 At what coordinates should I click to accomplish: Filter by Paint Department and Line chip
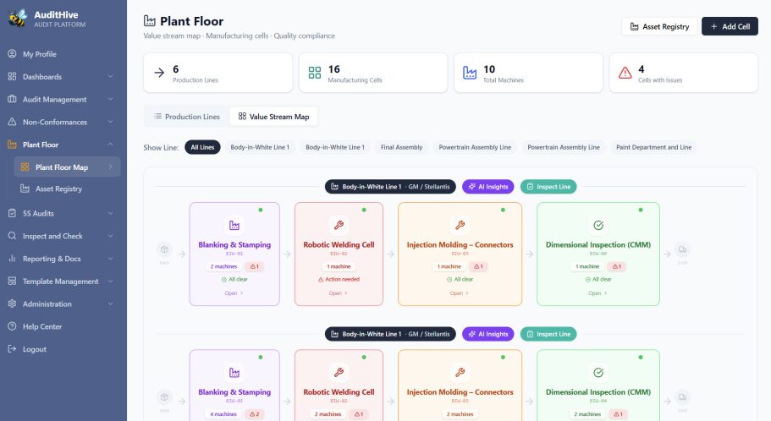pyautogui.click(x=653, y=147)
